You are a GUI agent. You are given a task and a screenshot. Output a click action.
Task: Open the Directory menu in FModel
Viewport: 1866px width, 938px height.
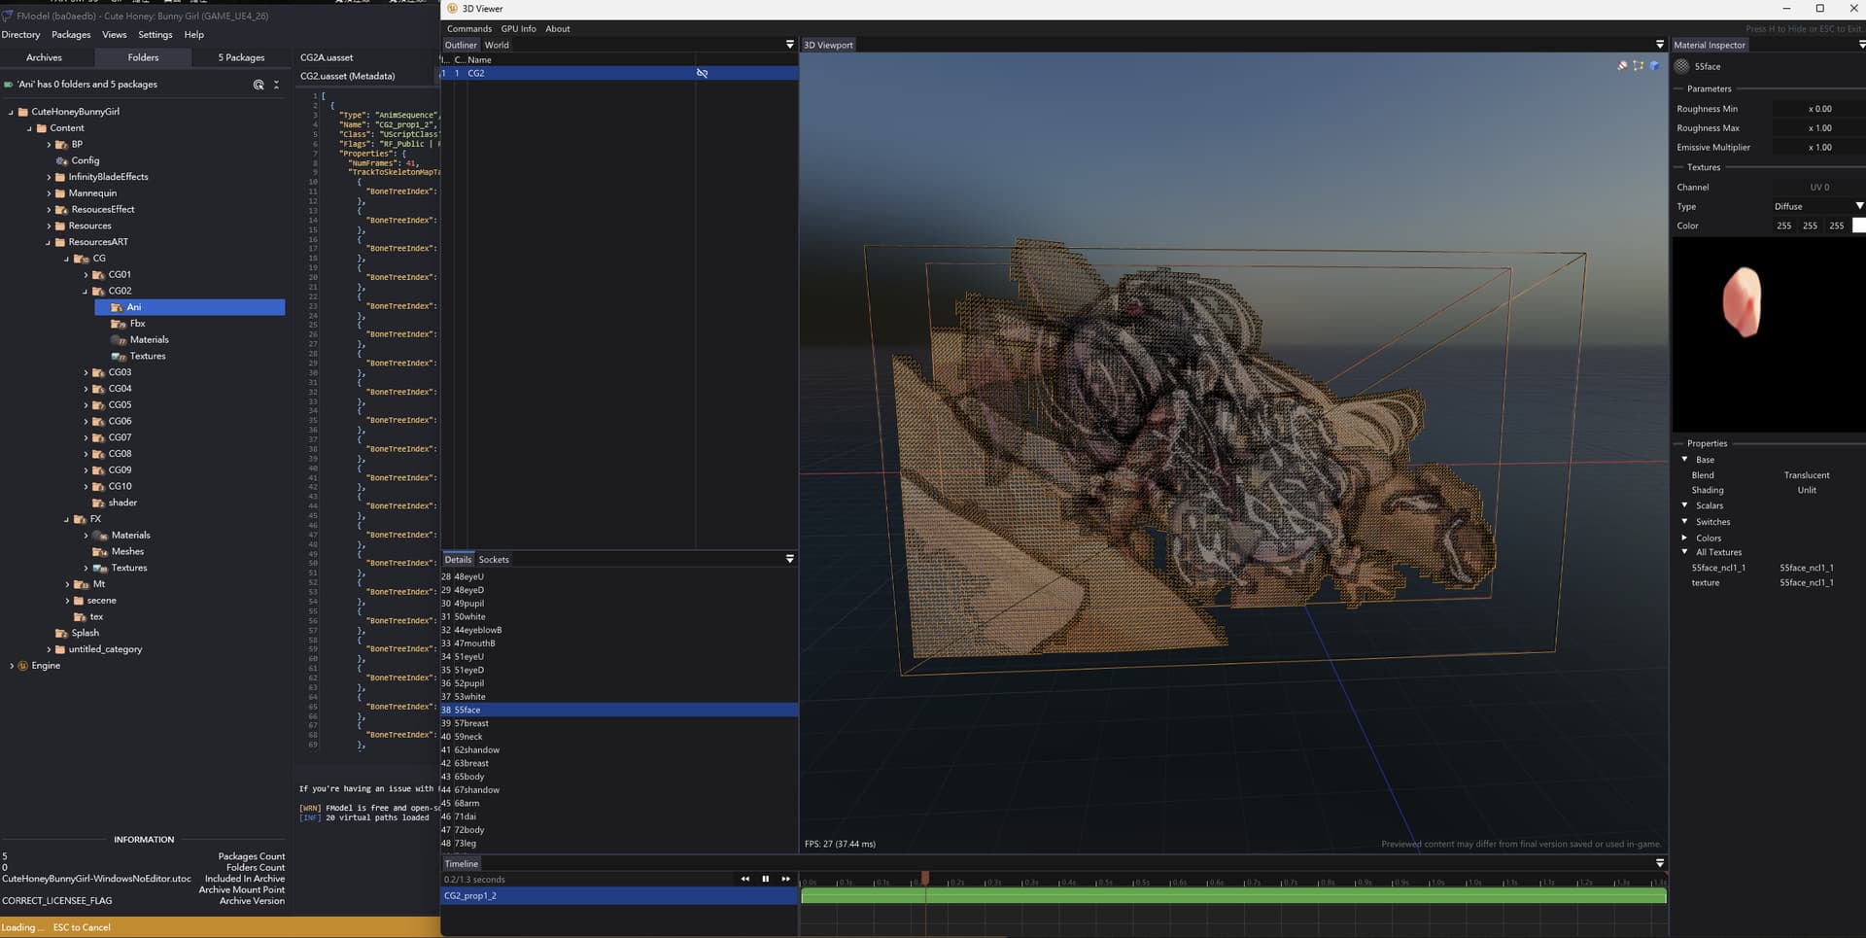click(x=21, y=35)
